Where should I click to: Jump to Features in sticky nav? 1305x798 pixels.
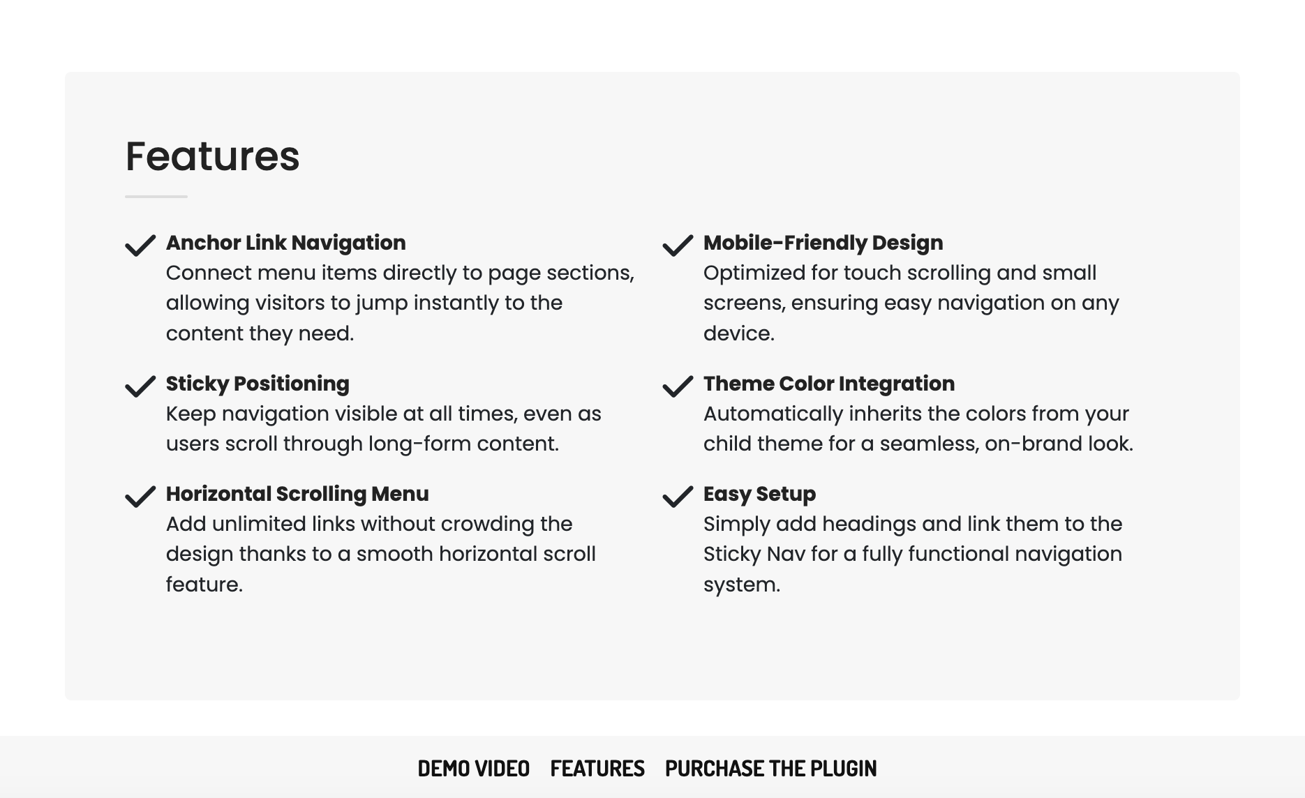(597, 769)
